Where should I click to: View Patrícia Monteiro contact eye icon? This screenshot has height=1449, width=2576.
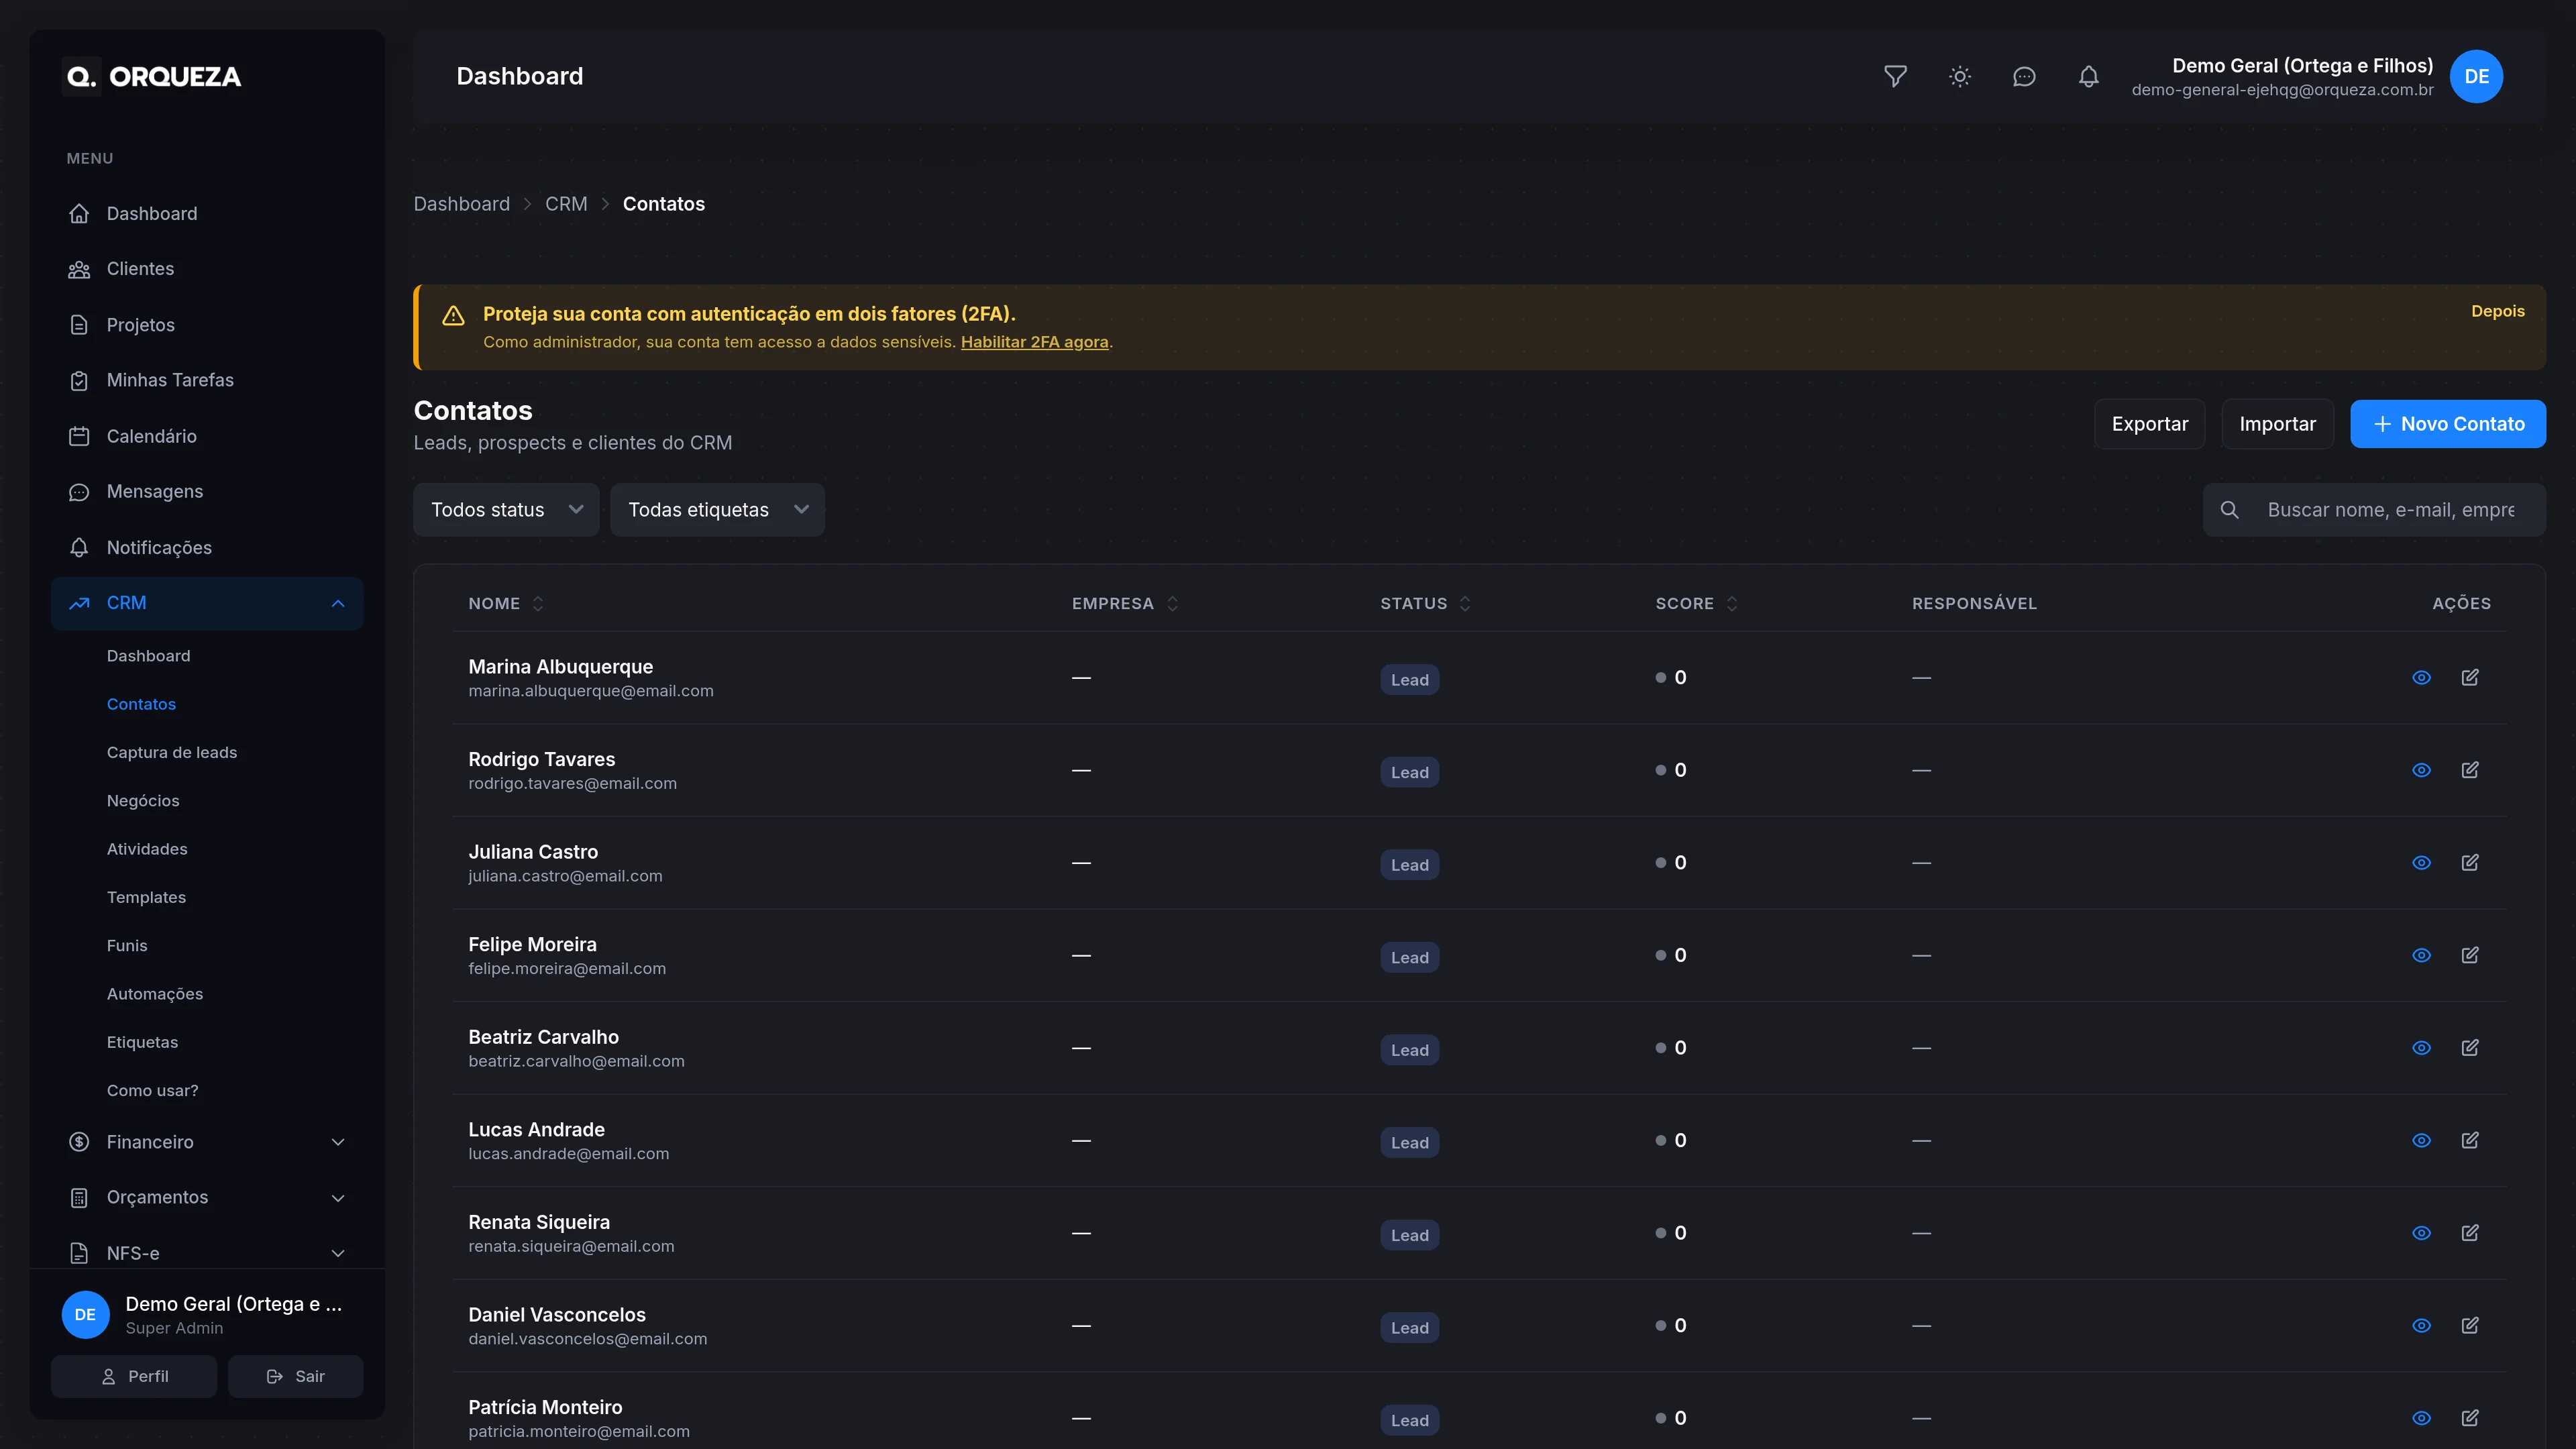click(2421, 1418)
